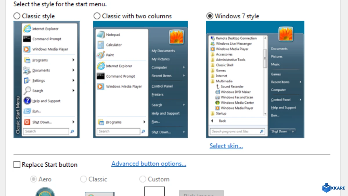Choose the Aero start button radio option
Screen dimensions: 348x196
click(x=33, y=179)
